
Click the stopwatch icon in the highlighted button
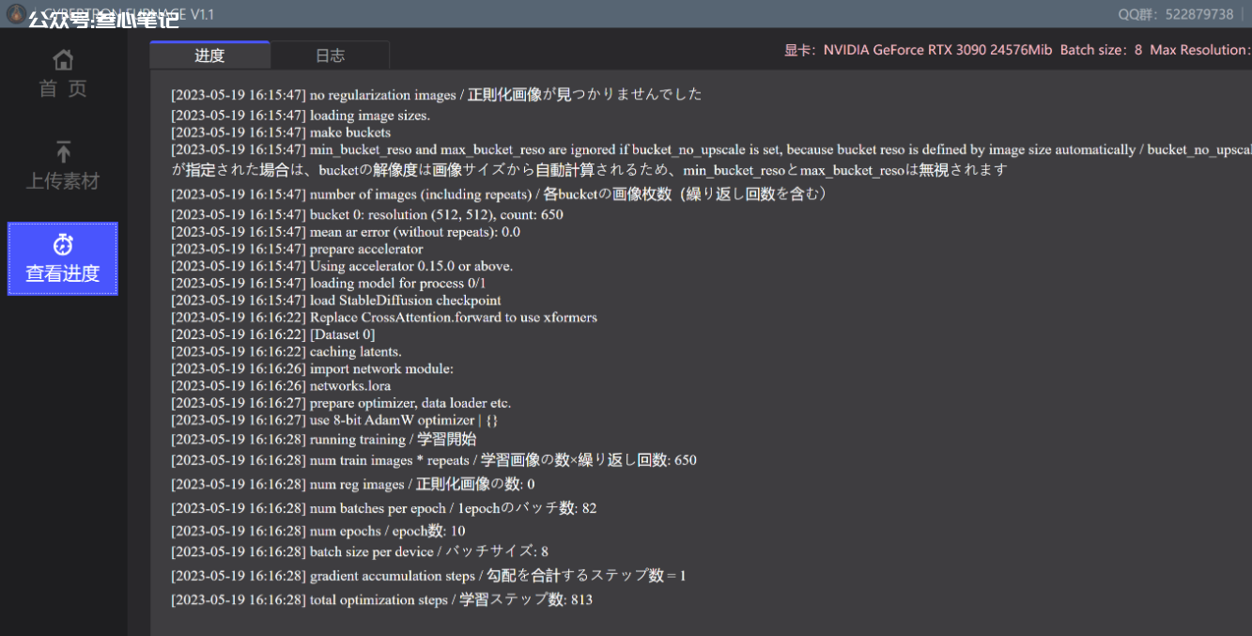(x=63, y=245)
